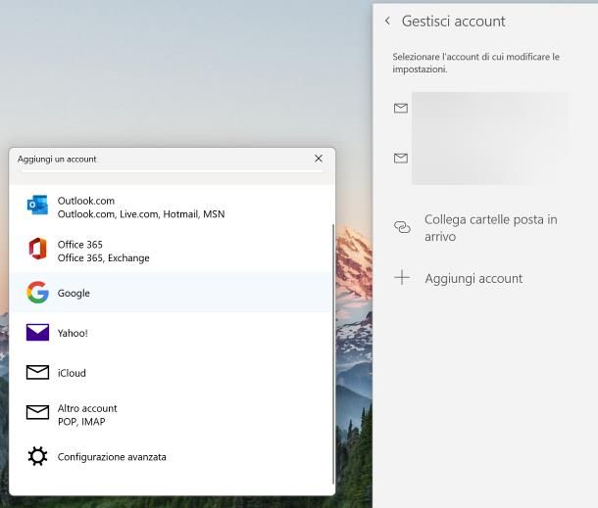Click the second account envelope icon
This screenshot has height=508, width=598.
[x=400, y=158]
